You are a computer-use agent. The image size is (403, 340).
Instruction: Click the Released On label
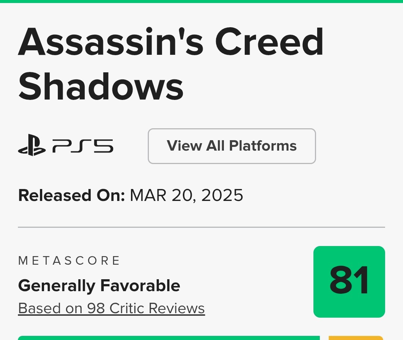[x=71, y=195]
